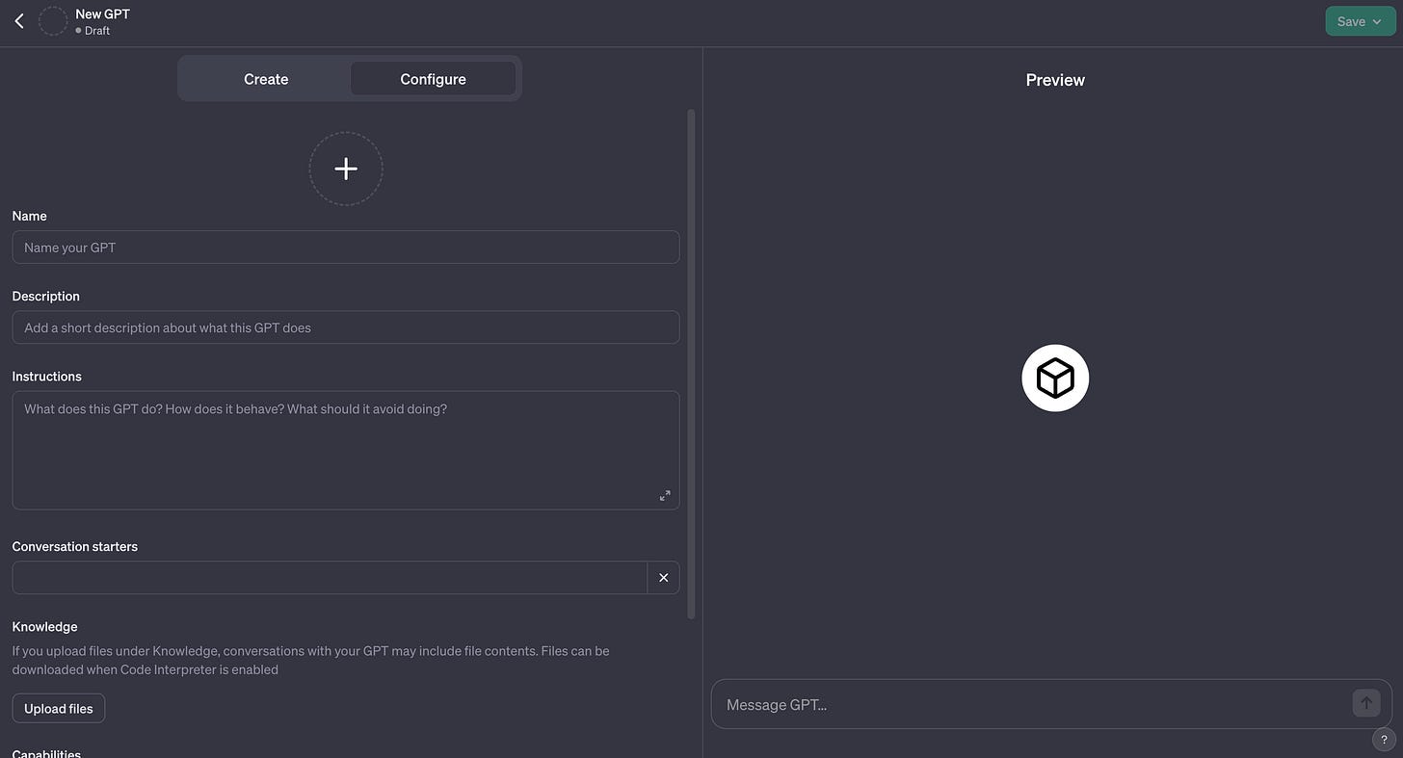The height and width of the screenshot is (758, 1403).
Task: Focus the Name your GPT field
Action: tap(346, 248)
